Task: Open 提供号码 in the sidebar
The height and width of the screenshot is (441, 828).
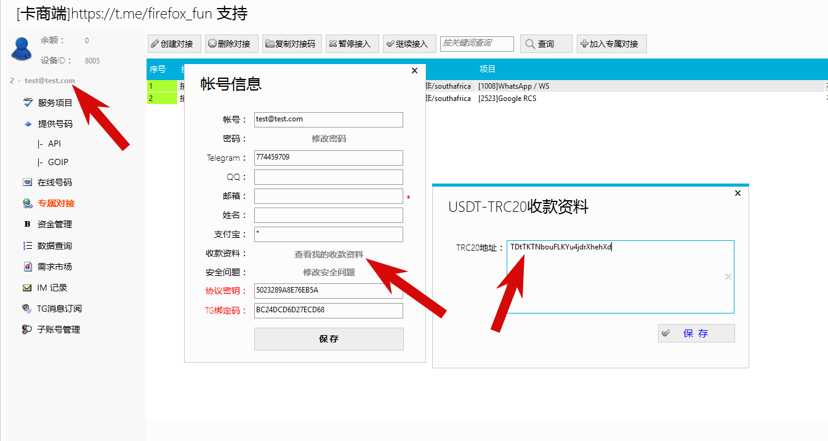Action: [55, 124]
